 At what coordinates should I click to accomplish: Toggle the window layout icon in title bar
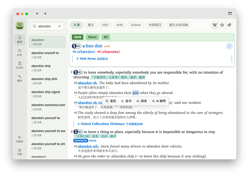coord(230,13)
